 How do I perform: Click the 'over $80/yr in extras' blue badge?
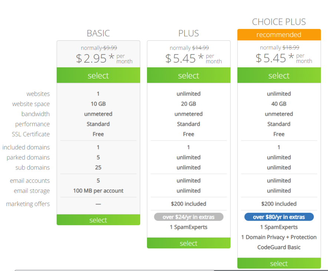[279, 217]
